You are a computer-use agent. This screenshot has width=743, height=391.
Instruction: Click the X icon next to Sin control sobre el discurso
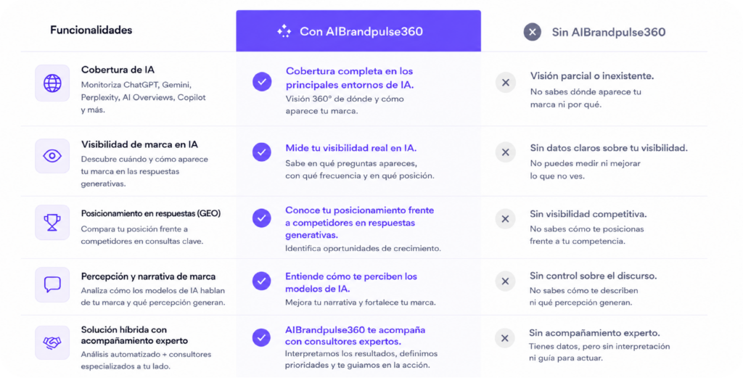(506, 281)
